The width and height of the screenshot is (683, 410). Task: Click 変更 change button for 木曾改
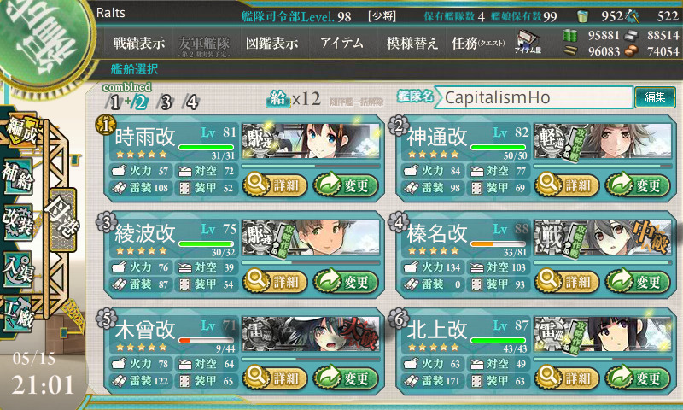point(346,378)
